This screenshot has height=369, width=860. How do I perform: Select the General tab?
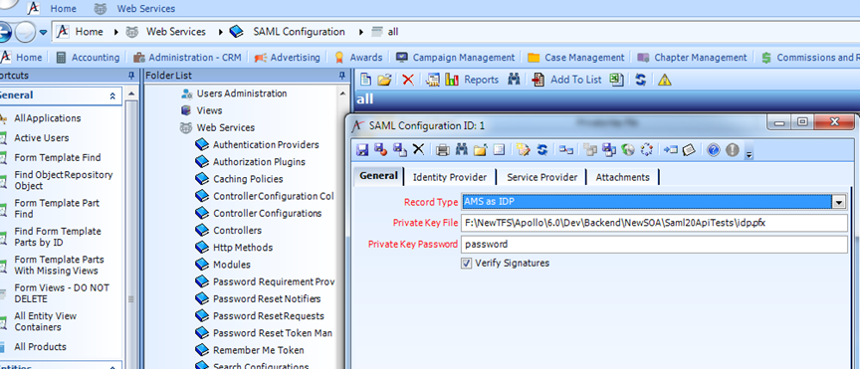(378, 176)
